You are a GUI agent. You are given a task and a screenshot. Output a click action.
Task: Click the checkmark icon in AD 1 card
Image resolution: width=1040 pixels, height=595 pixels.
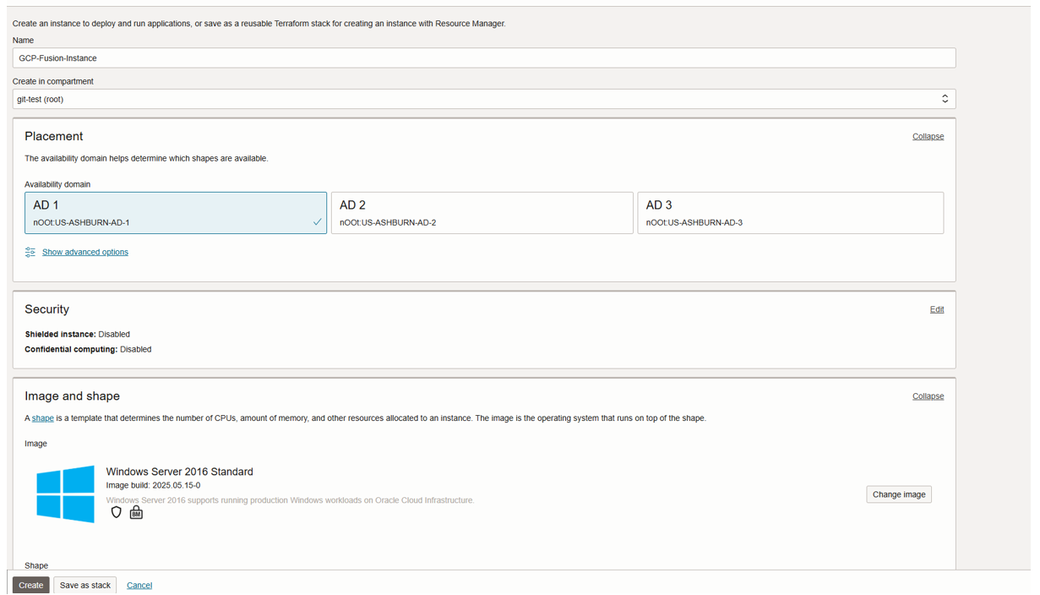(318, 222)
